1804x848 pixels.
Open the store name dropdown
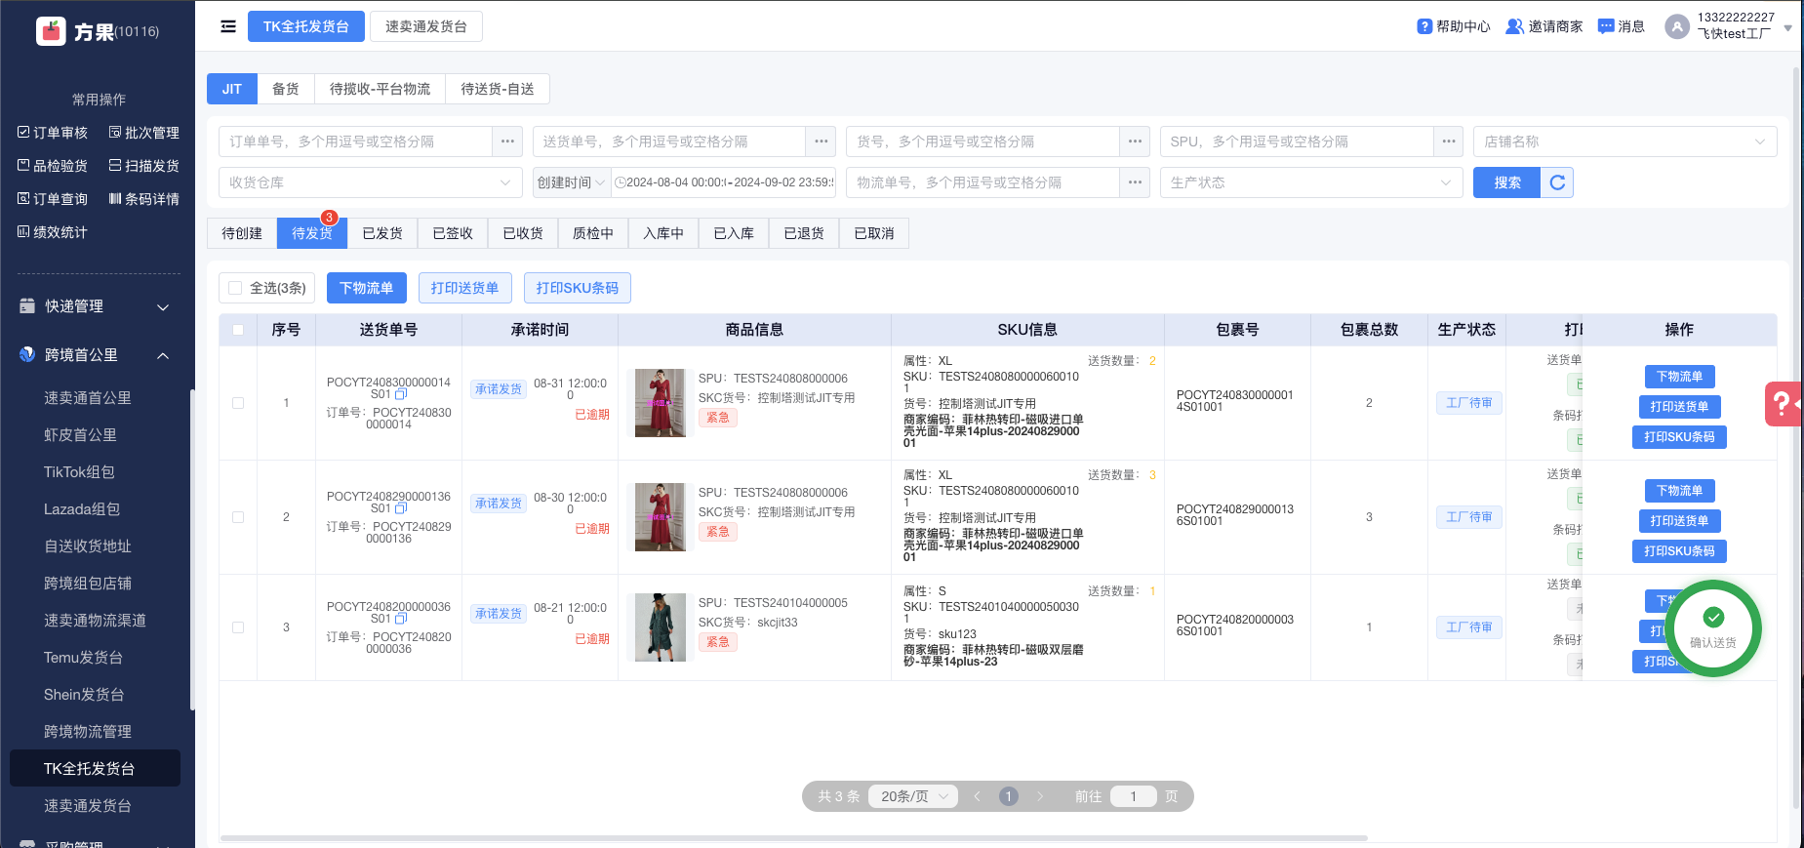1624,141
